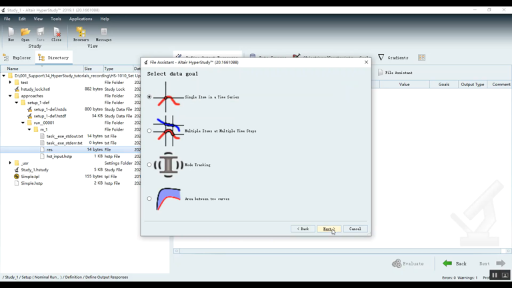Collapse the approaches folder
This screenshot has height=288, width=512.
(x=10, y=96)
